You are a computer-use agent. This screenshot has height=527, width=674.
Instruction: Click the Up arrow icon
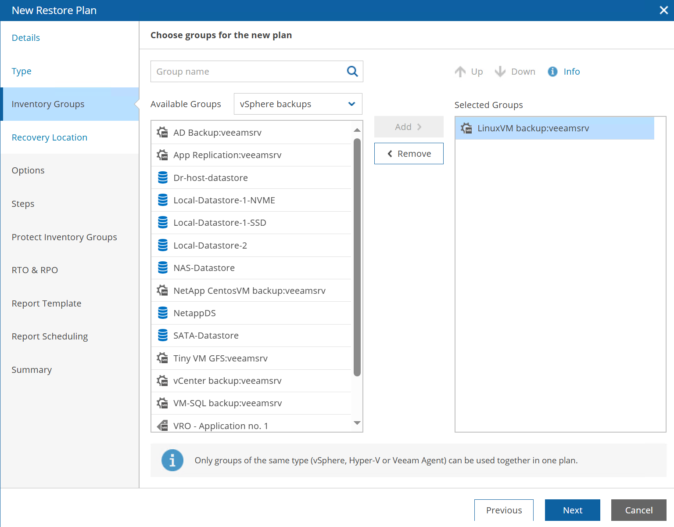tap(460, 72)
